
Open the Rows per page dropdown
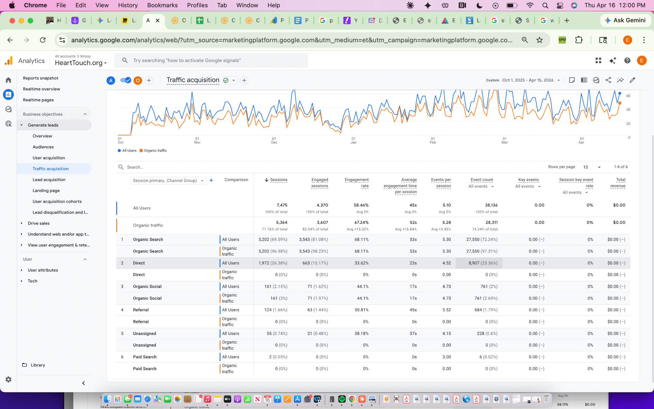(x=592, y=167)
